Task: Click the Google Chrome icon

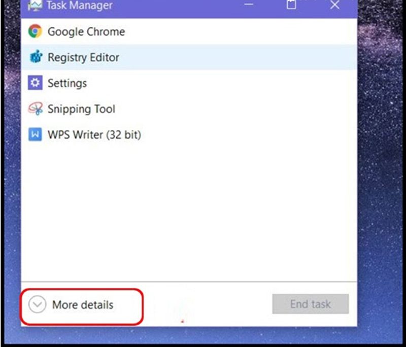Action: pyautogui.click(x=35, y=31)
